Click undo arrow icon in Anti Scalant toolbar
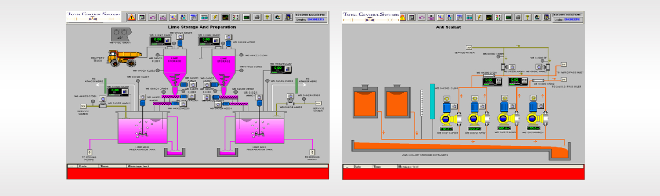The width and height of the screenshot is (660, 196). click(421, 17)
